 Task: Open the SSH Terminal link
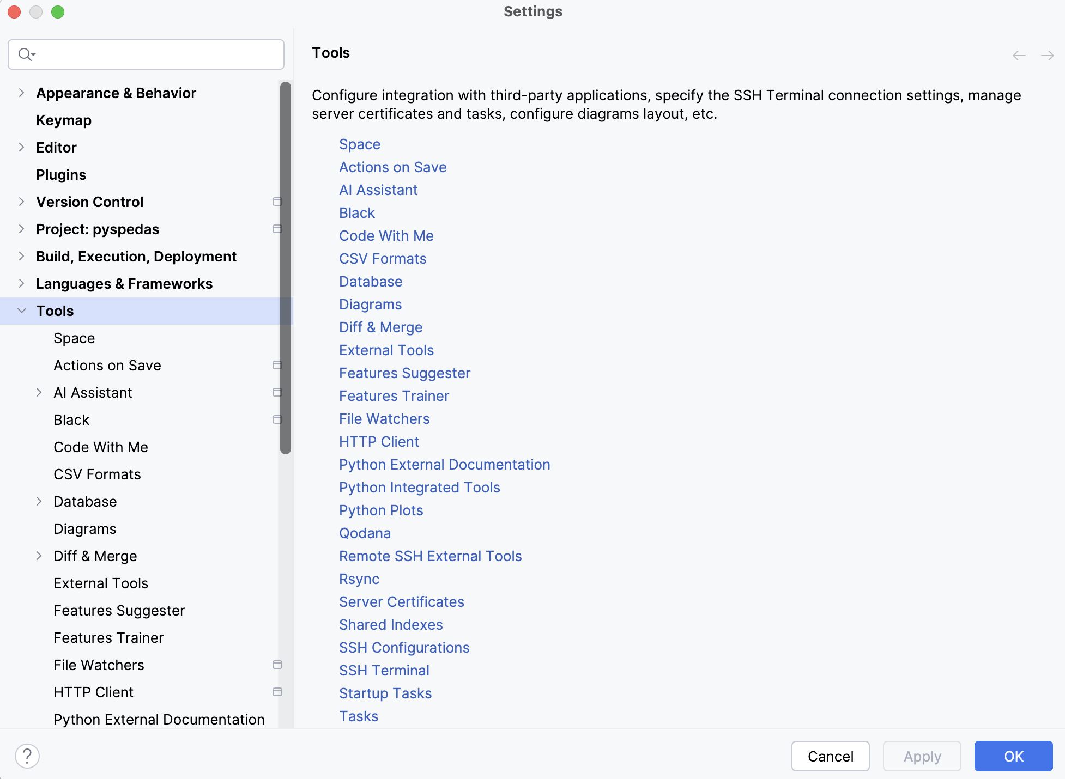[x=384, y=671]
